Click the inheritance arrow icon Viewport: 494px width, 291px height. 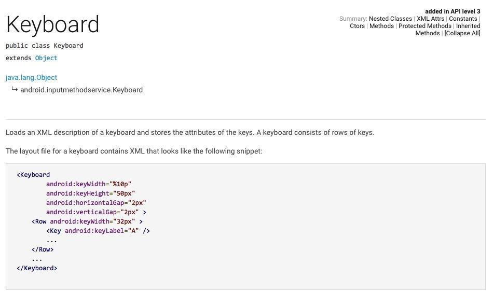click(x=15, y=89)
